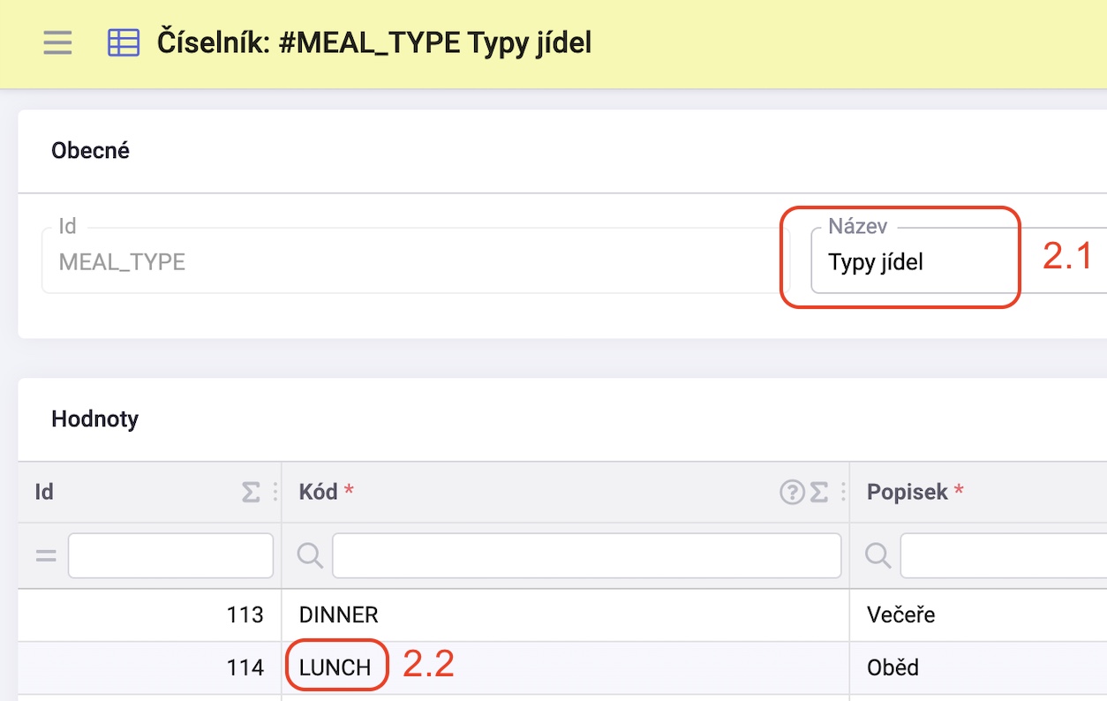Open the Kód column options menu
Image resolution: width=1107 pixels, height=701 pixels.
pos(842,493)
